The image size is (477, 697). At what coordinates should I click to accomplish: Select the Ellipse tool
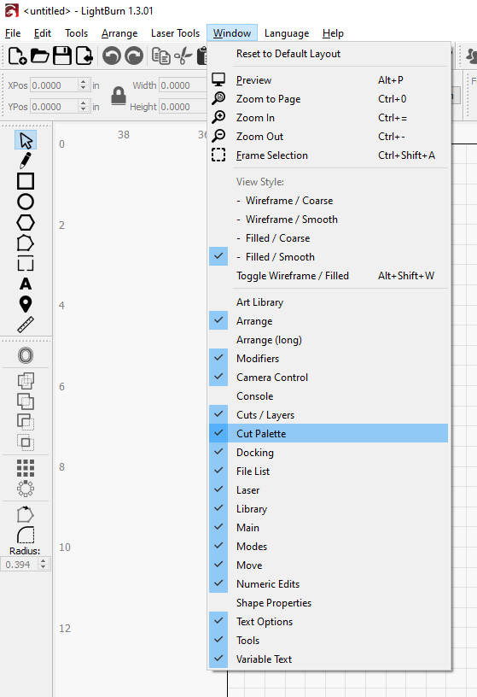(x=26, y=202)
